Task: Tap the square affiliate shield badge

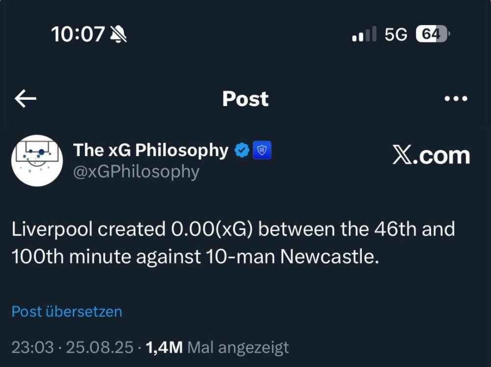Action: coord(262,151)
